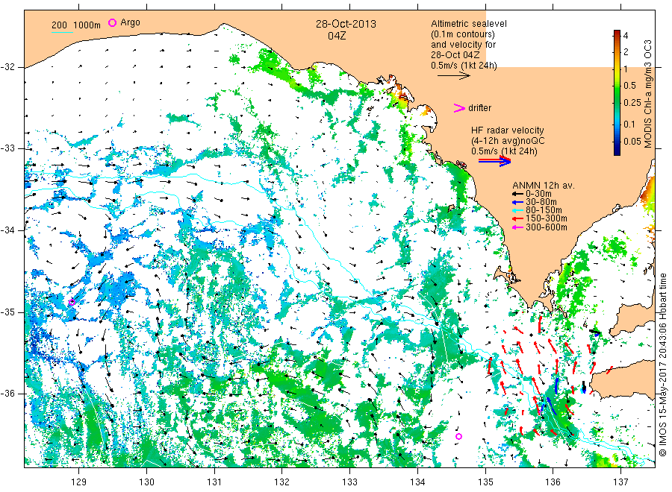Click the '04Z' time label
This screenshot has width=672, height=492.
tap(337, 36)
